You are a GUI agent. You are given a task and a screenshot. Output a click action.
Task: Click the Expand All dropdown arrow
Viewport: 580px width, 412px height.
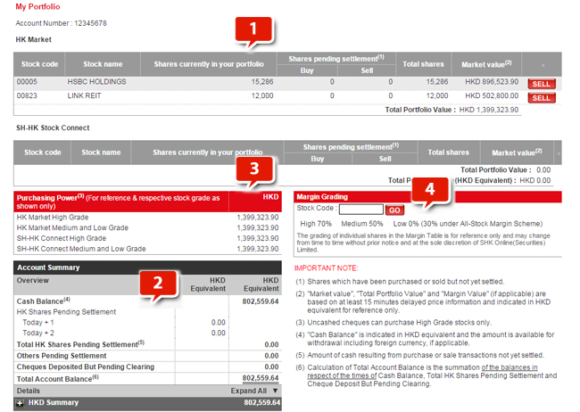coord(275,391)
